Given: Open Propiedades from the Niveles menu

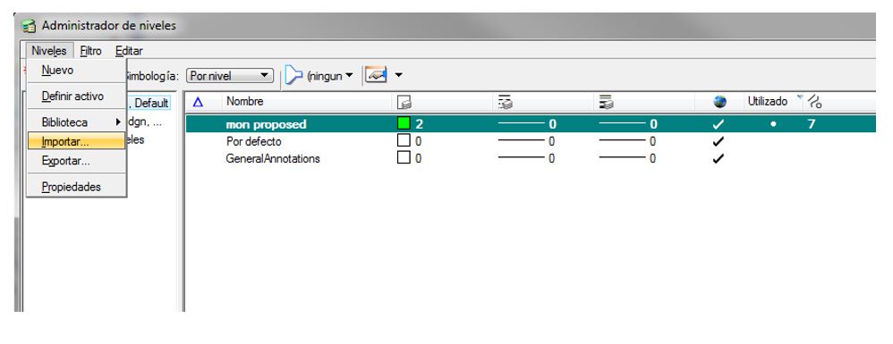Looking at the screenshot, I should [x=76, y=187].
